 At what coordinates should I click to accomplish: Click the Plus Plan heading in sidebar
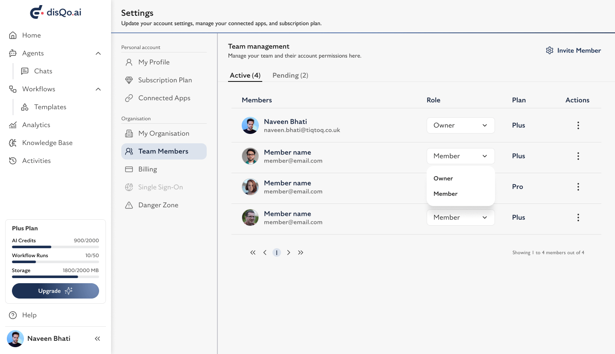coord(25,229)
